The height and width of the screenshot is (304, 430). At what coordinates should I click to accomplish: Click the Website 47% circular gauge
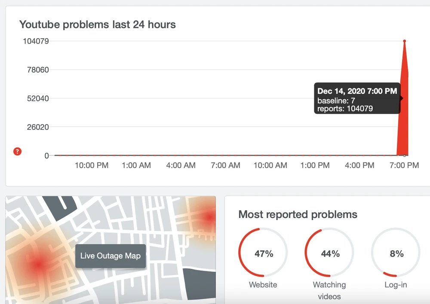click(263, 252)
